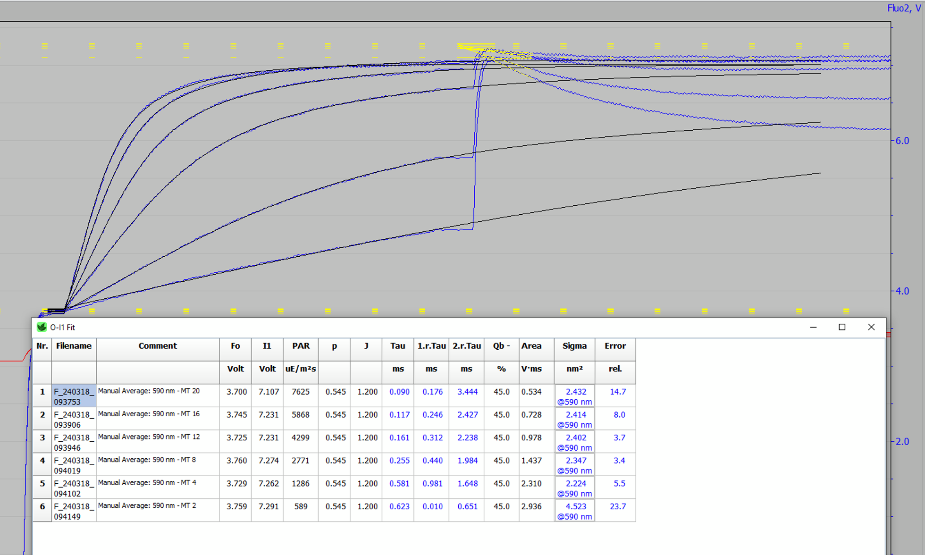Image resolution: width=925 pixels, height=555 pixels.
Task: Click the Sigma column header
Action: 574,346
